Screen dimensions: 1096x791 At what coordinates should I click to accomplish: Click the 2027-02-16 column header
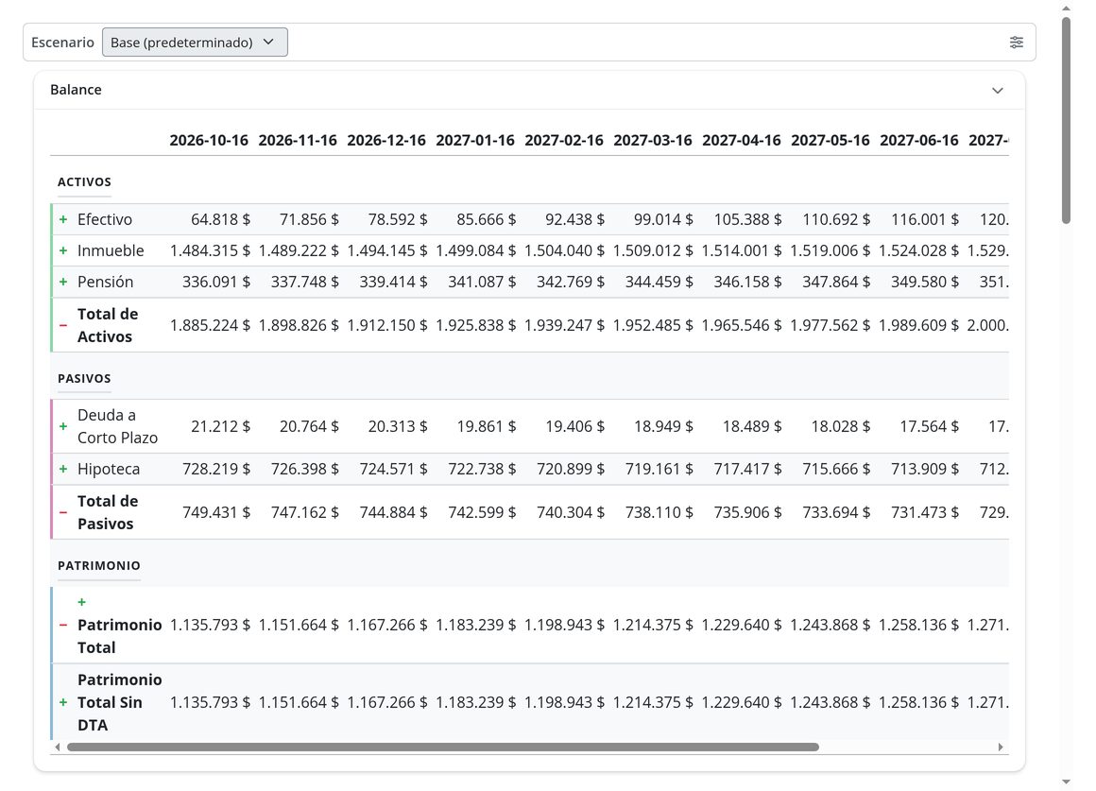coord(564,141)
